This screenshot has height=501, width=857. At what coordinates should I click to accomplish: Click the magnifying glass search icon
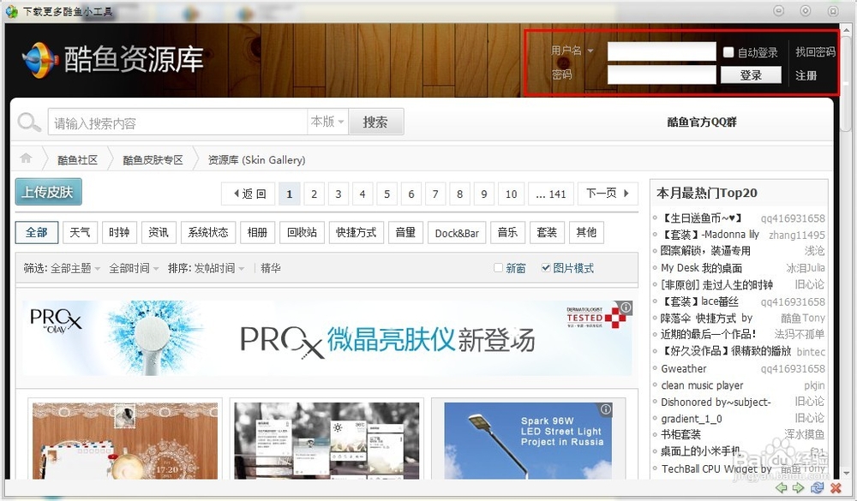point(29,121)
